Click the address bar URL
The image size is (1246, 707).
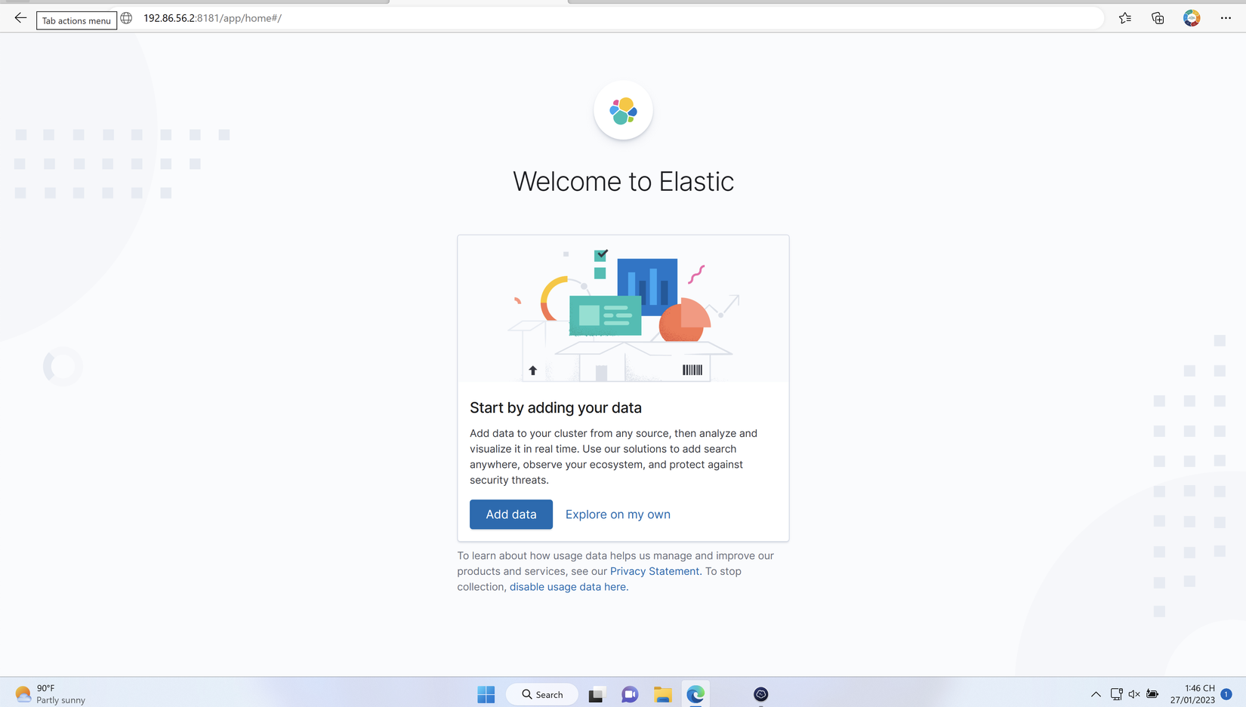point(212,18)
